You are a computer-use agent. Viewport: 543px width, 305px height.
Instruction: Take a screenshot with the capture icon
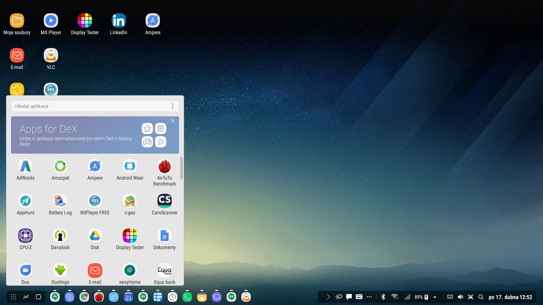click(471, 297)
